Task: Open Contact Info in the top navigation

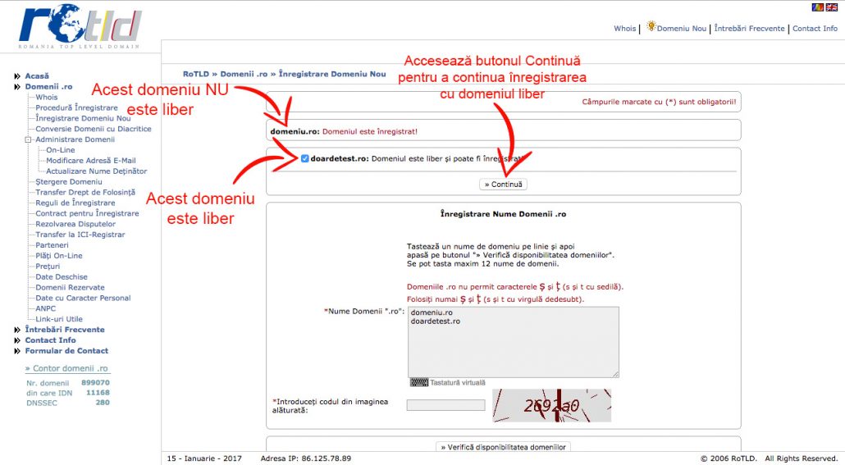Action: [x=815, y=29]
